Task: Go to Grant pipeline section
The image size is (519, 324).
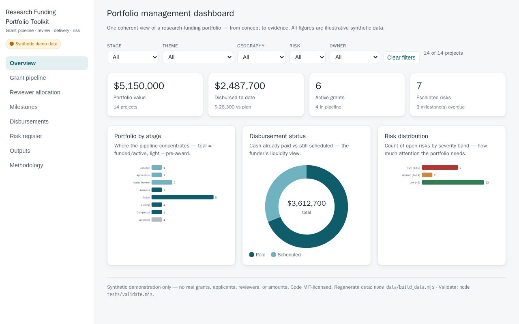Action: click(x=47, y=78)
